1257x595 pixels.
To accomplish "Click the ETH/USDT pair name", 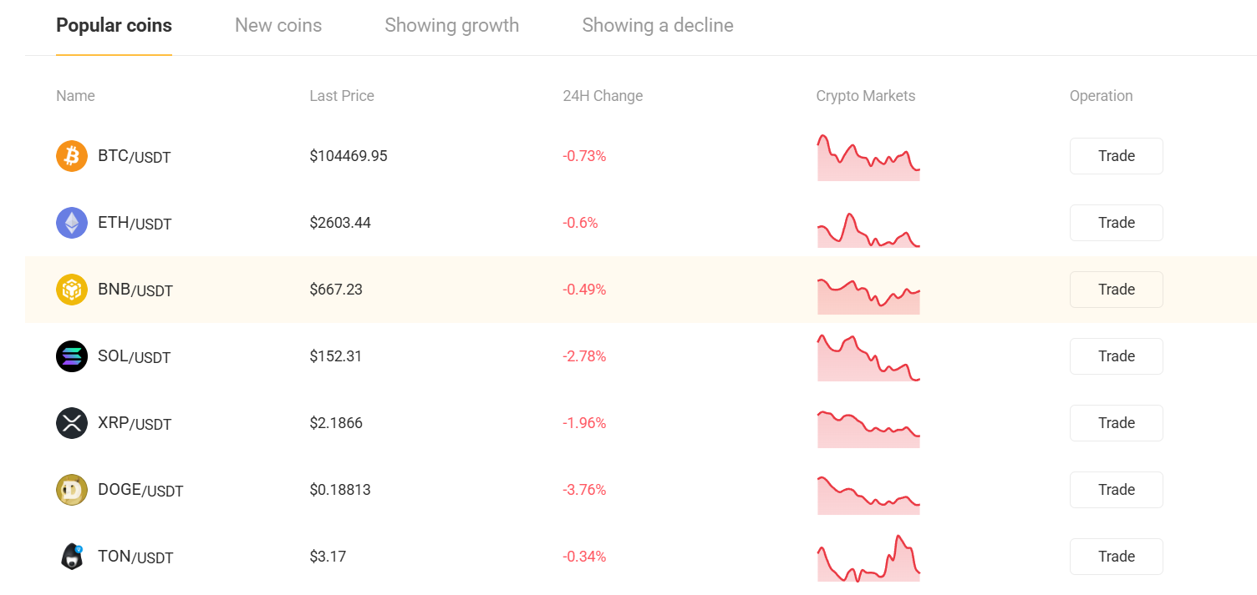I will [135, 224].
